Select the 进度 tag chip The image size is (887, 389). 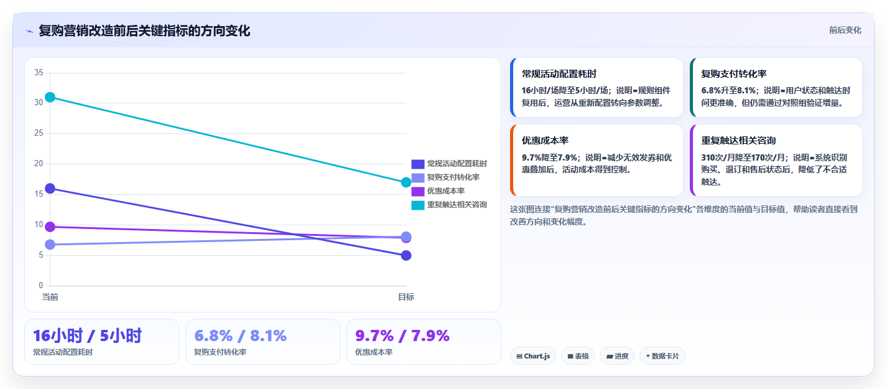coord(618,356)
